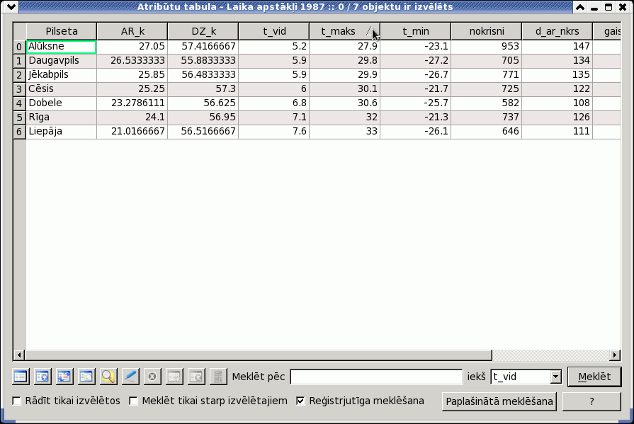Click the New column icon
The height and width of the screenshot is (424, 634).
pyautogui.click(x=174, y=377)
